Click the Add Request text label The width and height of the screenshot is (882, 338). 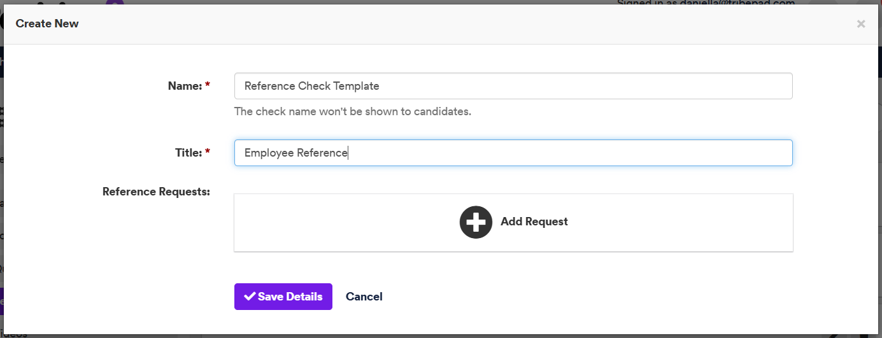point(534,222)
